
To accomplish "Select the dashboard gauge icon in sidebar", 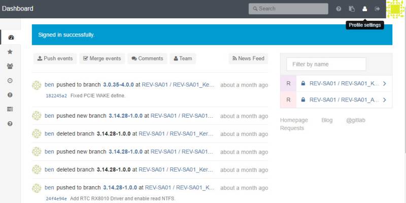I will (x=11, y=37).
